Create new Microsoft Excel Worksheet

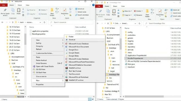85,77
